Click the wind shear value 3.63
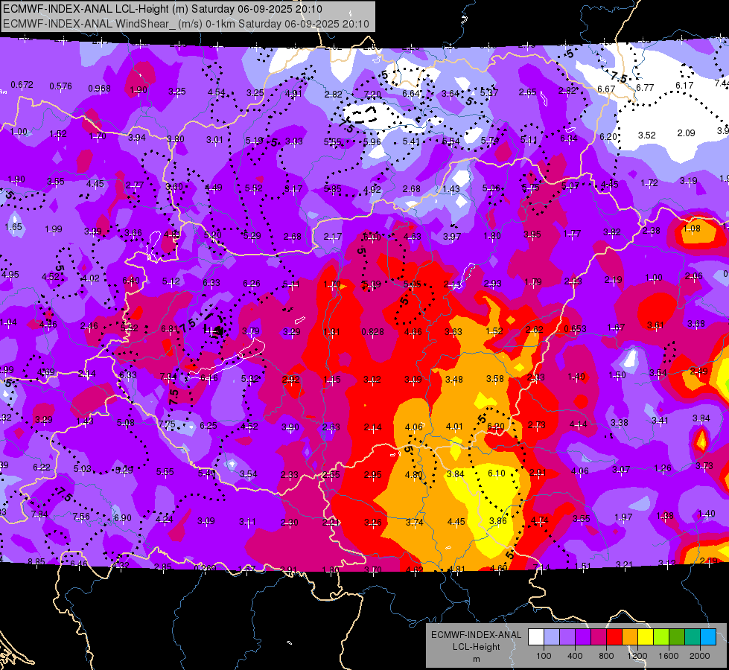The image size is (729, 670). [453, 331]
